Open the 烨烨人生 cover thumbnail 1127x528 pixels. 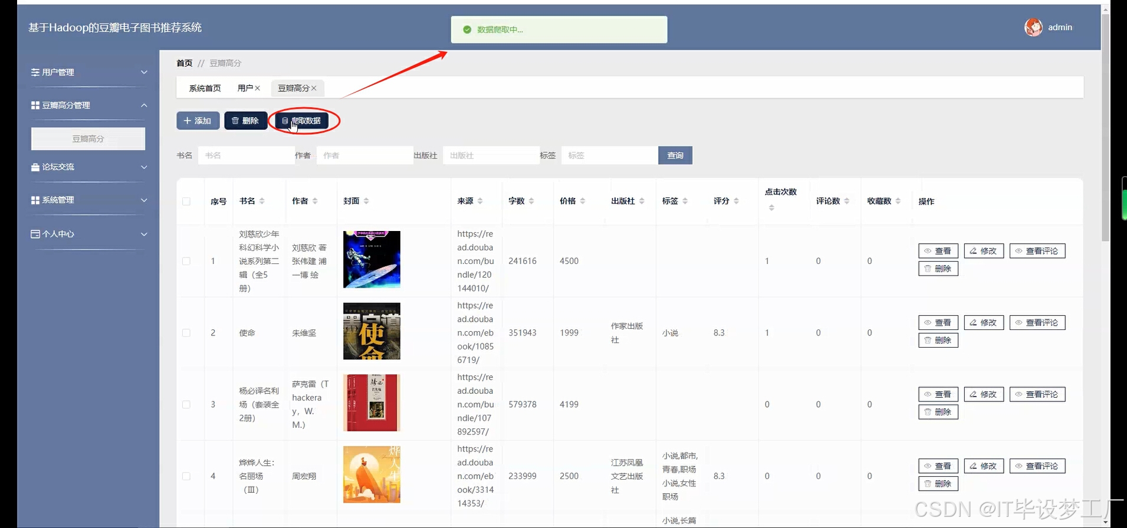pyautogui.click(x=372, y=474)
